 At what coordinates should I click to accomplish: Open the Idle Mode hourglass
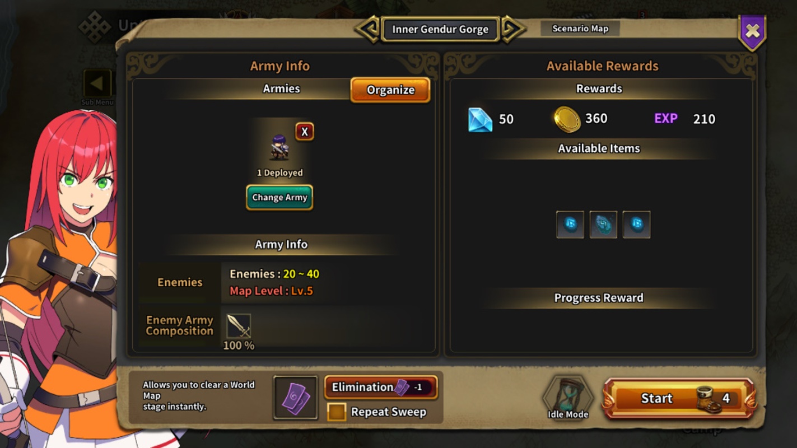point(567,396)
